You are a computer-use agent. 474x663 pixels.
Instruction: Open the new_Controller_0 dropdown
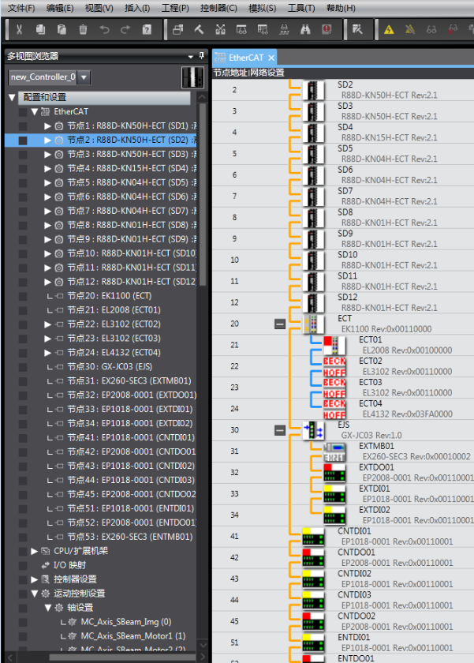[84, 77]
